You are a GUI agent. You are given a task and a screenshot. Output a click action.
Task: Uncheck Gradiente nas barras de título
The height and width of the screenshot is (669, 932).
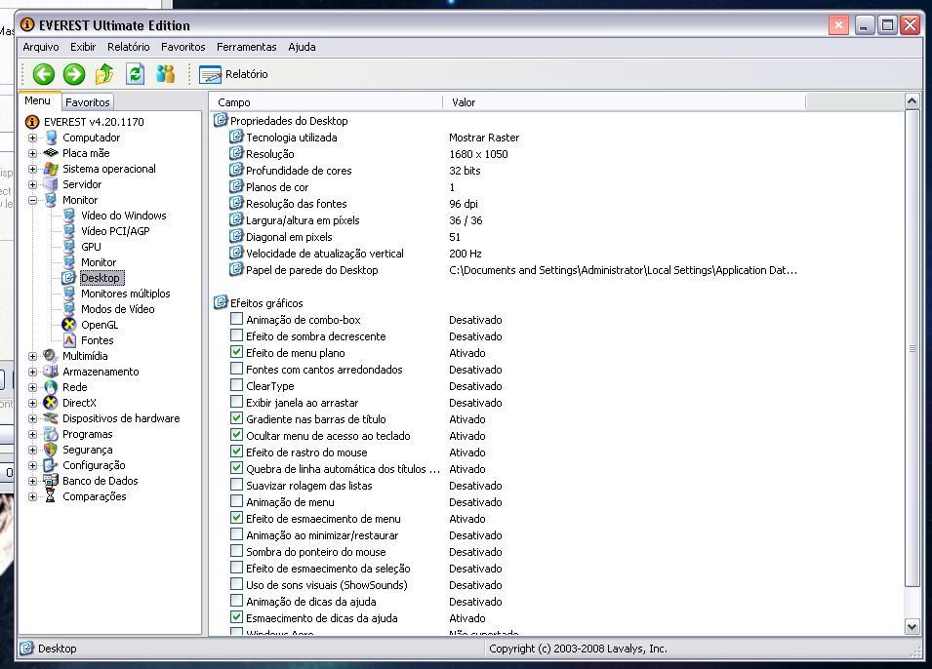tap(236, 418)
